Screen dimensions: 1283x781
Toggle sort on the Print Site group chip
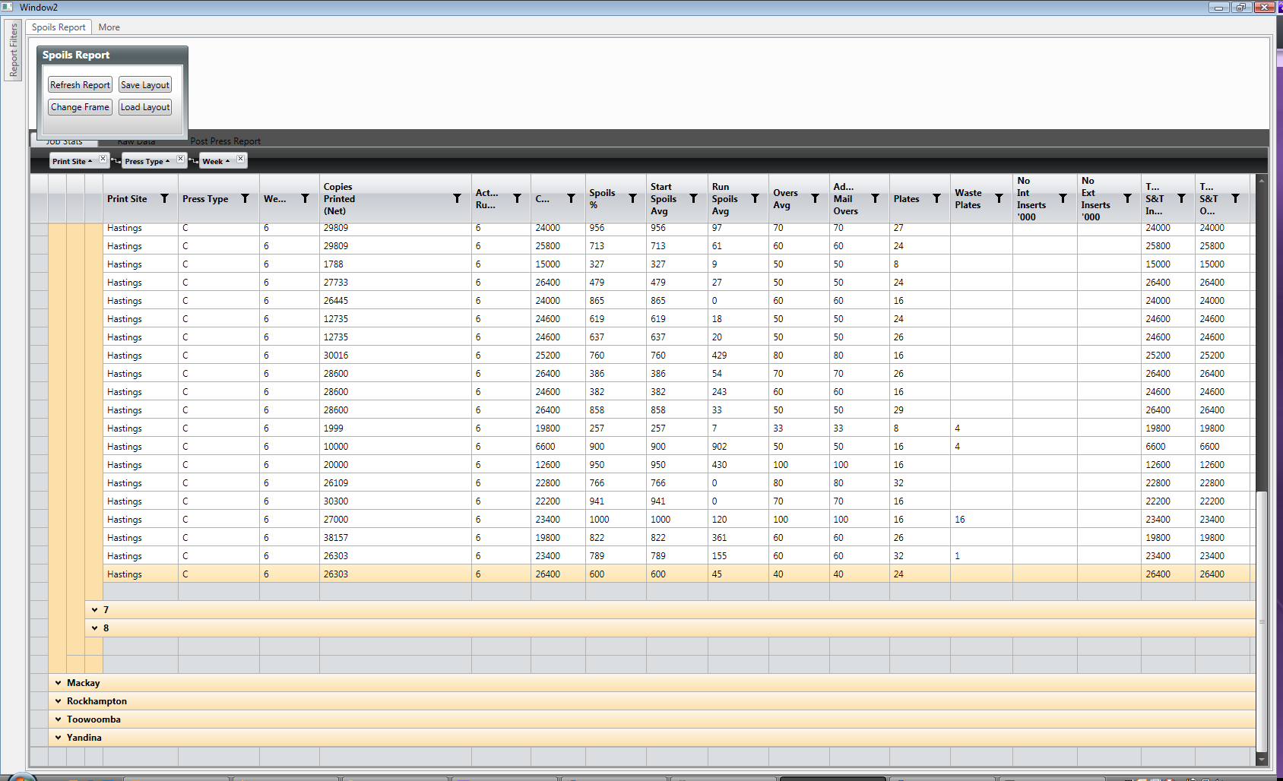(x=72, y=161)
